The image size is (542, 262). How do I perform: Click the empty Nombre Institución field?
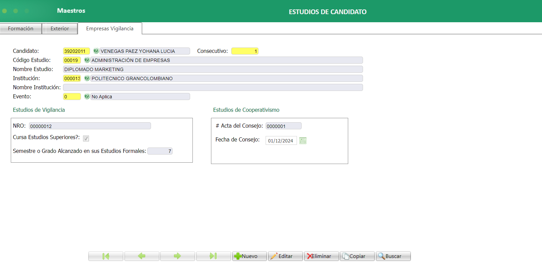point(213,88)
